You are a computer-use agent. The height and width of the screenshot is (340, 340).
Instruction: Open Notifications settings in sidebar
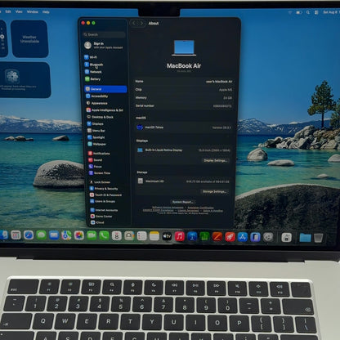99,154
